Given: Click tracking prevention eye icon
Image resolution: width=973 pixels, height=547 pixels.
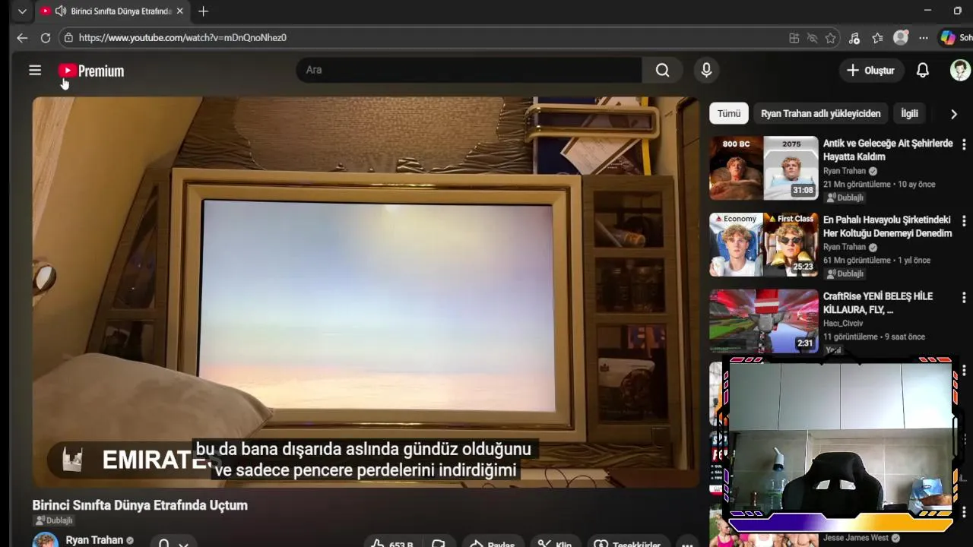Looking at the screenshot, I should (x=812, y=38).
